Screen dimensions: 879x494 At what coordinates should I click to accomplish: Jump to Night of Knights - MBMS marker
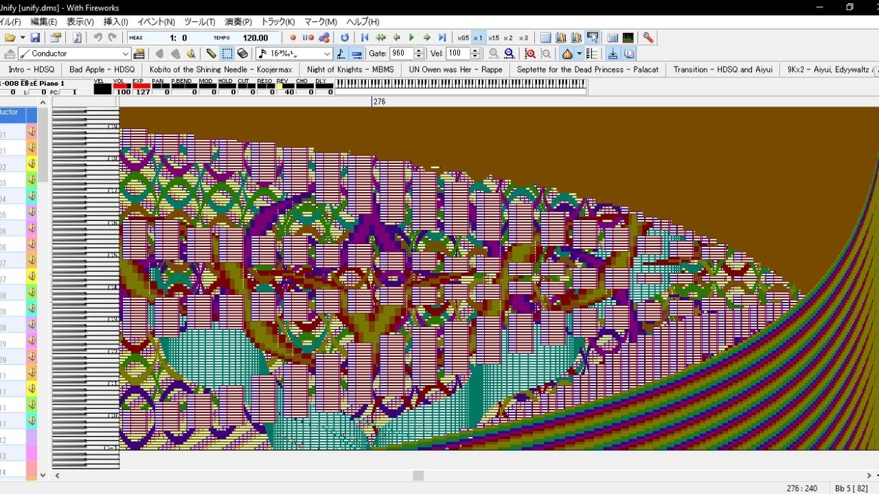(x=351, y=69)
